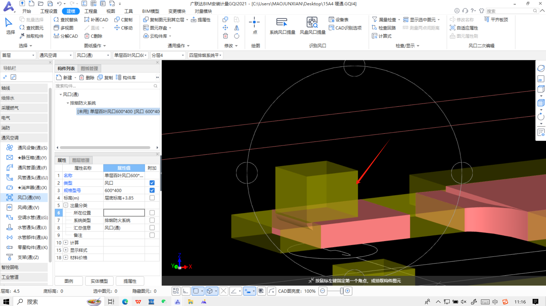Image resolution: width=546 pixels, height=306 pixels.
Task: Click the 提属性 button below properties
Action: click(130, 281)
